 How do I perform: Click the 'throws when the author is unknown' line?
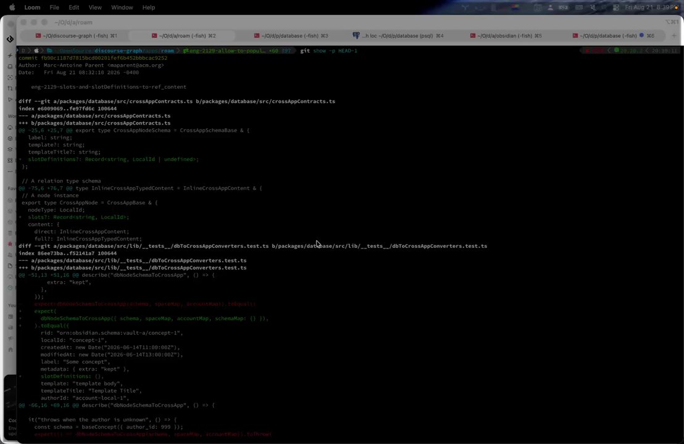point(102,419)
